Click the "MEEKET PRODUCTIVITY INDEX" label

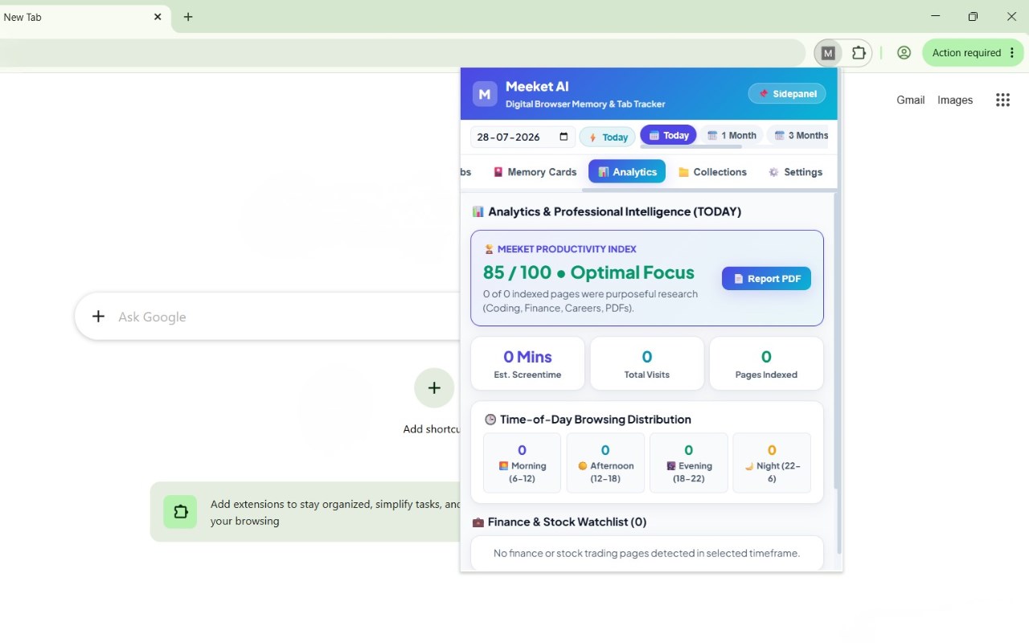click(567, 249)
